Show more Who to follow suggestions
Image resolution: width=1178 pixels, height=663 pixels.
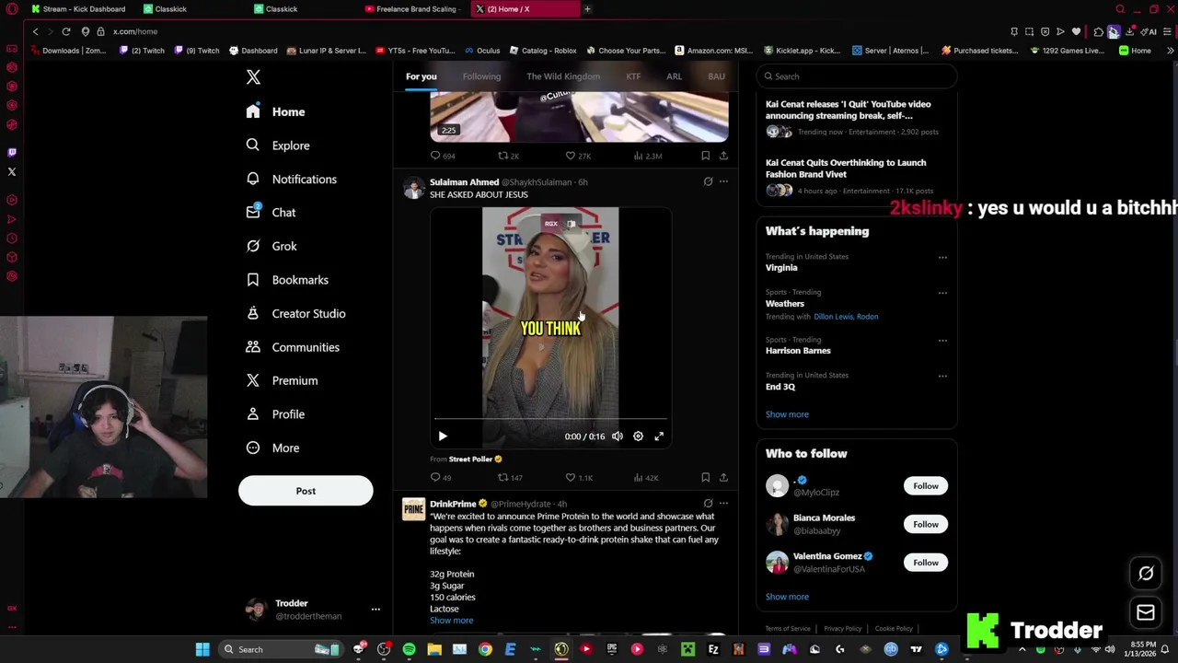pyautogui.click(x=787, y=597)
